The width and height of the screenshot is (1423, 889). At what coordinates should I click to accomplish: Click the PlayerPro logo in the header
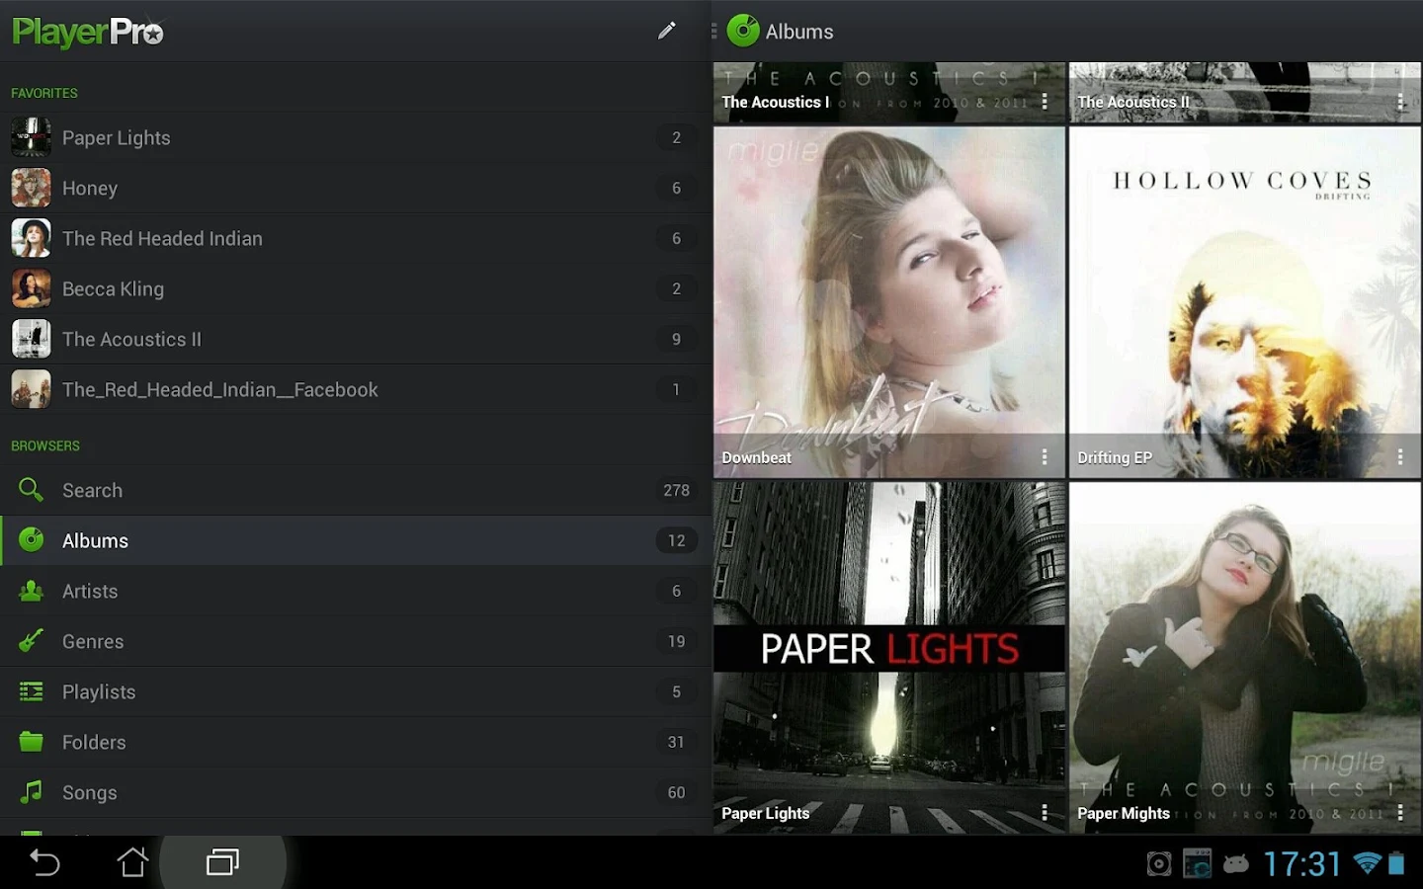pos(87,31)
